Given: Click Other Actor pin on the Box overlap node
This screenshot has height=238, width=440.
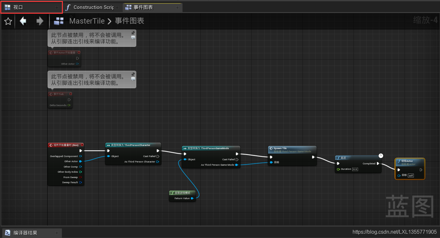Looking at the screenshot, I should (x=80, y=162).
